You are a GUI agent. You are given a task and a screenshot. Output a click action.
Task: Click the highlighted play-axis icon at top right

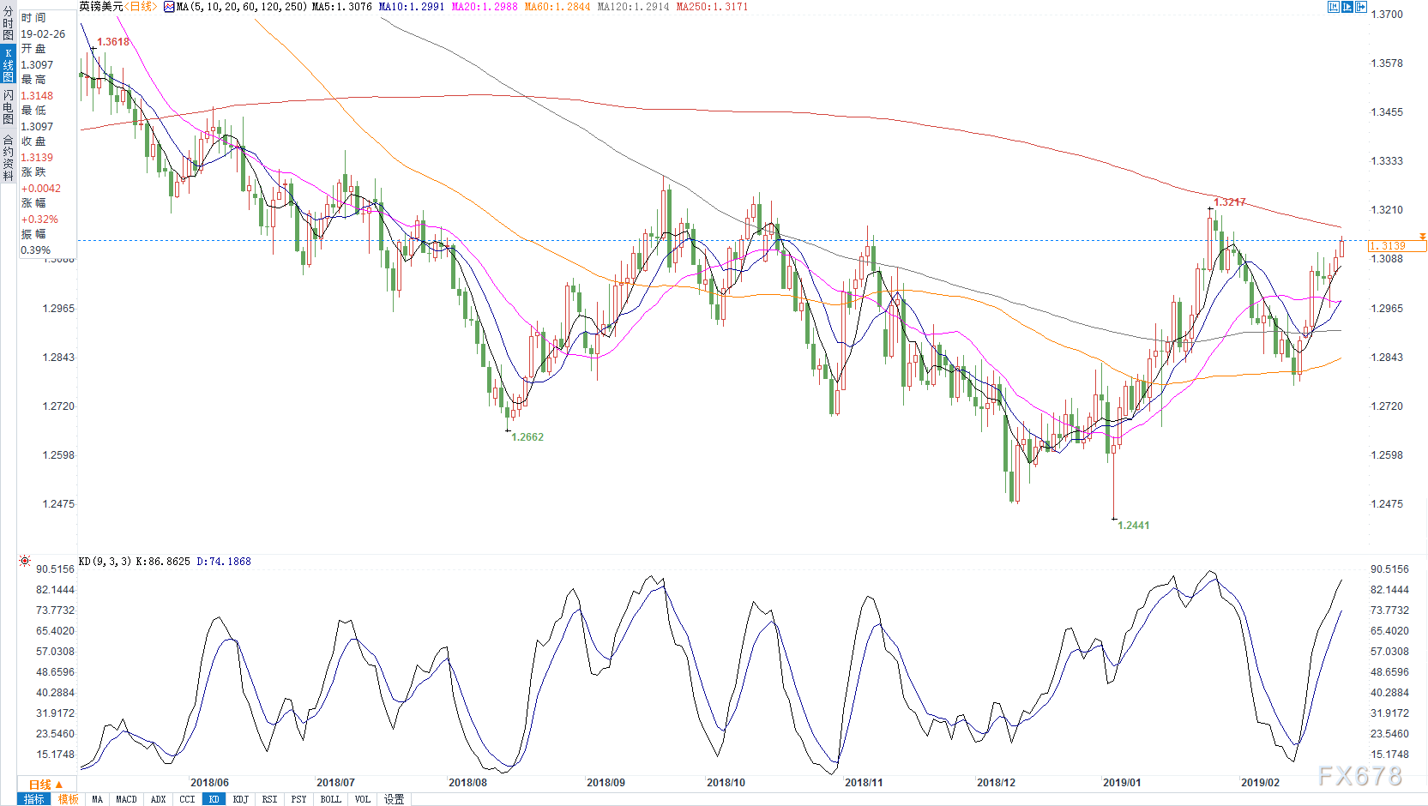point(1347,7)
